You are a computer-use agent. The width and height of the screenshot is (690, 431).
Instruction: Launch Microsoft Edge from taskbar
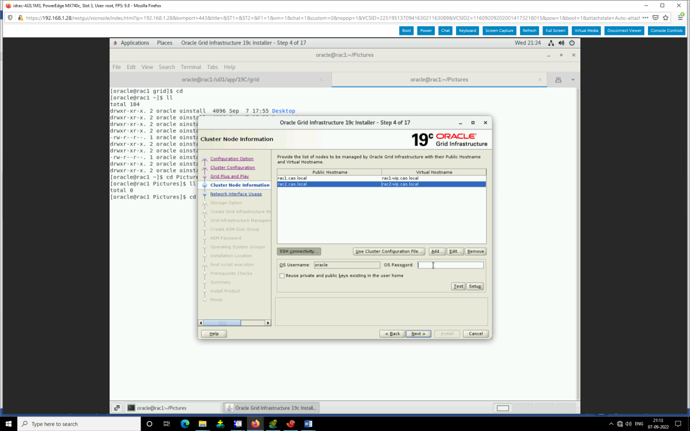click(185, 423)
